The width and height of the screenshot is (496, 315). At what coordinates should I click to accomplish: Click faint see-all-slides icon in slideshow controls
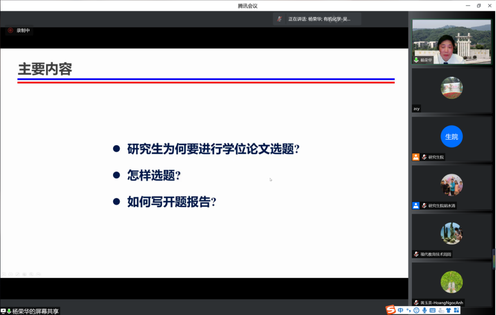pyautogui.click(x=25, y=275)
